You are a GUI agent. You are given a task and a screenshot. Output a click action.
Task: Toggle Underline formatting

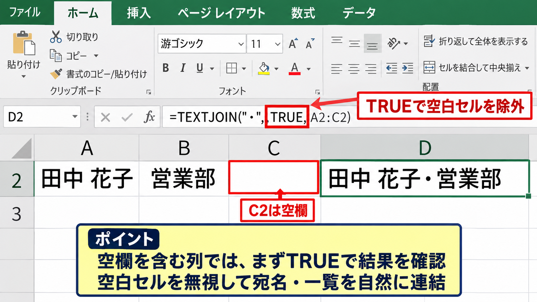pos(200,68)
